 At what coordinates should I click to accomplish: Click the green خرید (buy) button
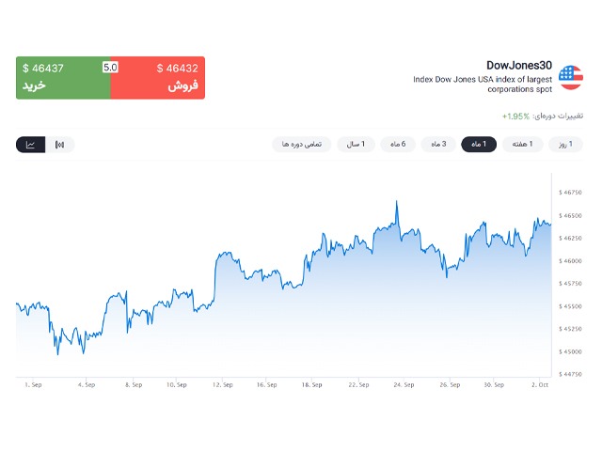[63, 77]
